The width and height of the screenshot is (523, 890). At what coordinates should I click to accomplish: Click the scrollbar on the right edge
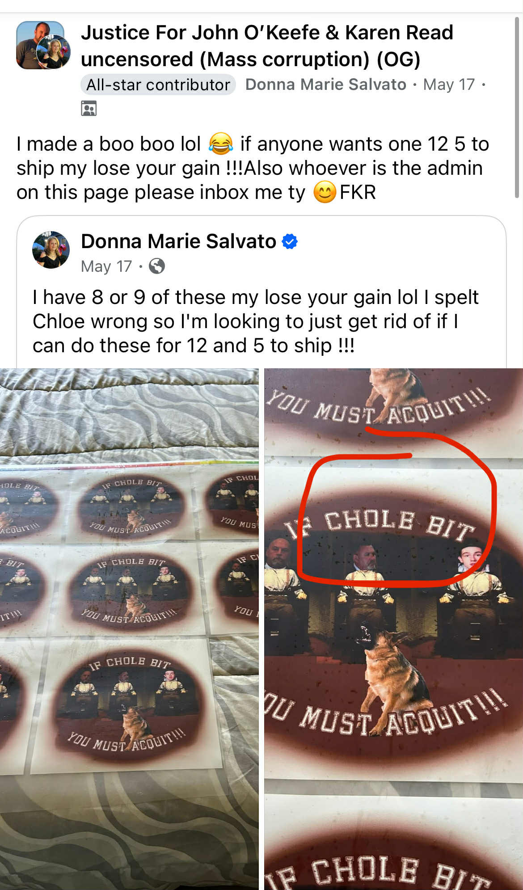point(517,107)
